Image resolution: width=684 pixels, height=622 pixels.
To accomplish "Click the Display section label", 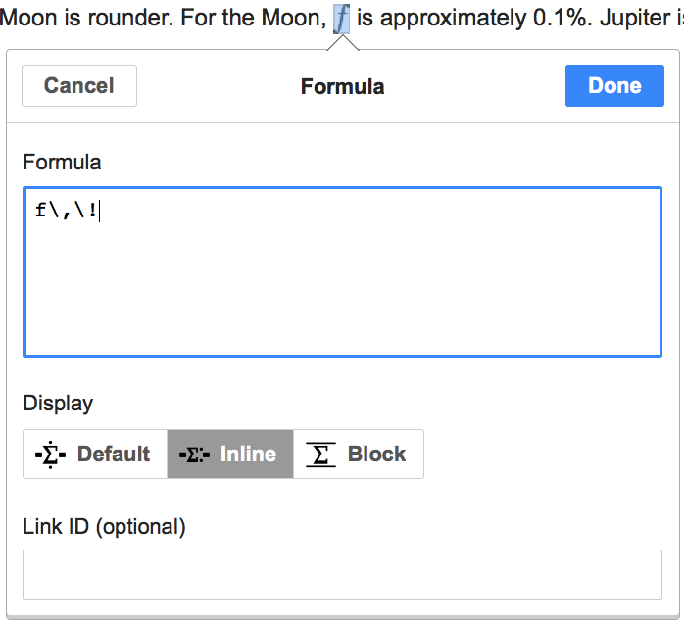I will click(58, 404).
